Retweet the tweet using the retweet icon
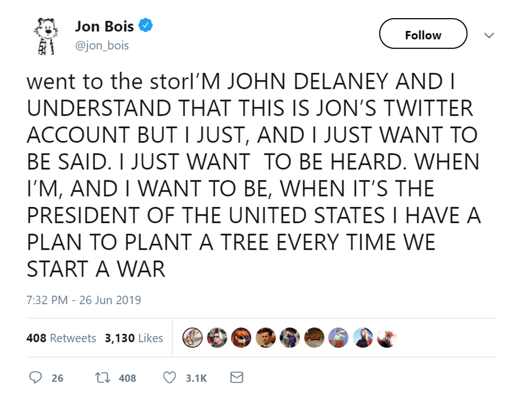Viewport: 522px width, 403px height. pos(102,377)
